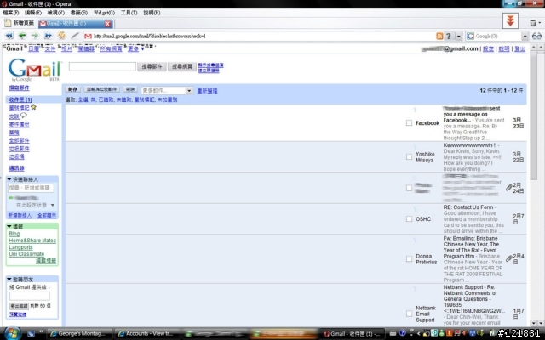Click the question mark icon in address bar
Image resolution: width=545 pixels, height=340 pixels.
coord(449,36)
